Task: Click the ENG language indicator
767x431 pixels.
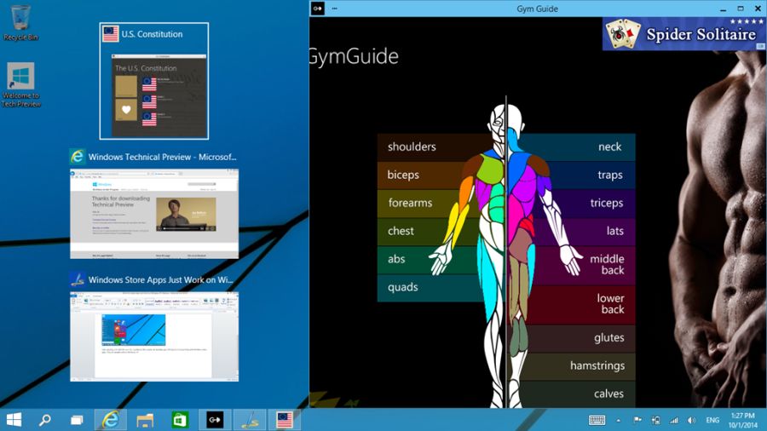Action: pyautogui.click(x=712, y=420)
